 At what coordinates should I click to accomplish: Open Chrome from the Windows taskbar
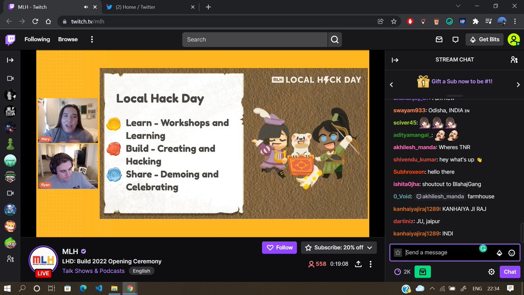[x=130, y=288]
